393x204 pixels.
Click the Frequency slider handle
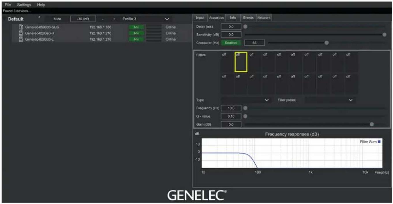246,108
